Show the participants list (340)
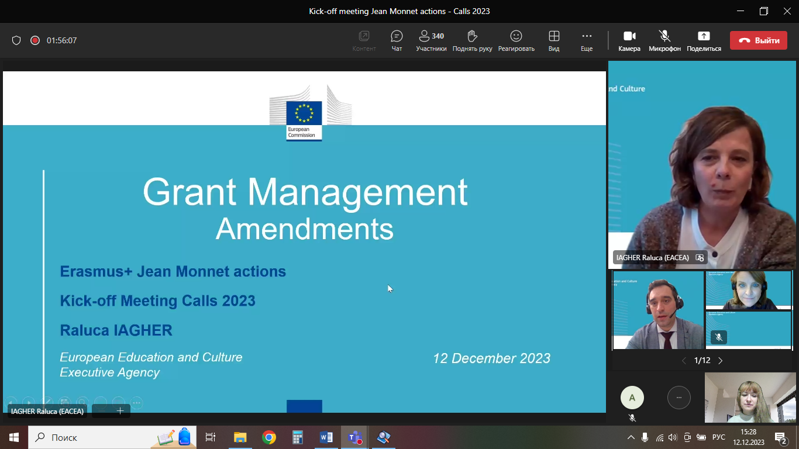Image resolution: width=799 pixels, height=449 pixels. pos(431,40)
